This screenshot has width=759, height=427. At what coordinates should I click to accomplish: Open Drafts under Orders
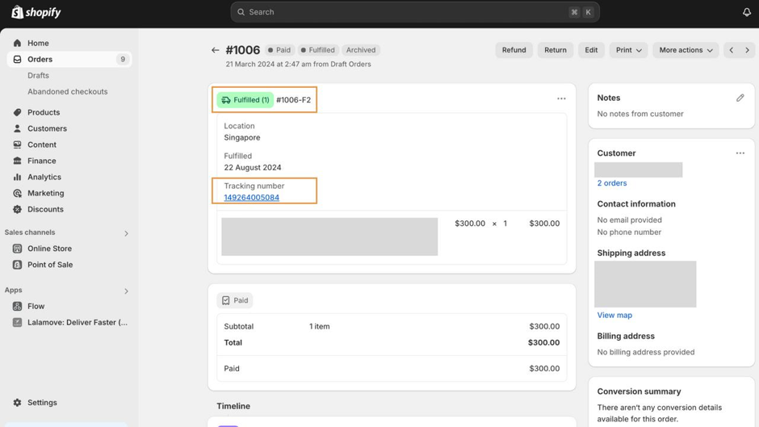[38, 76]
